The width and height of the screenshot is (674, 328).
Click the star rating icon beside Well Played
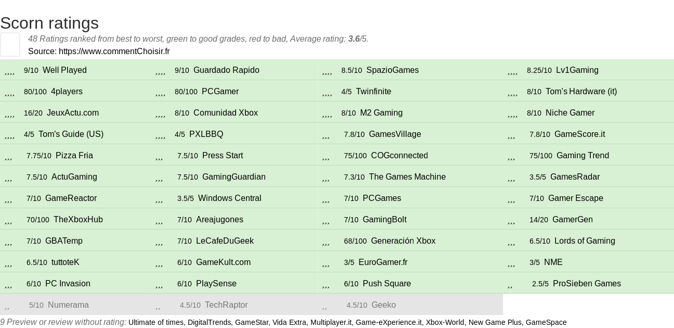[x=9, y=70]
